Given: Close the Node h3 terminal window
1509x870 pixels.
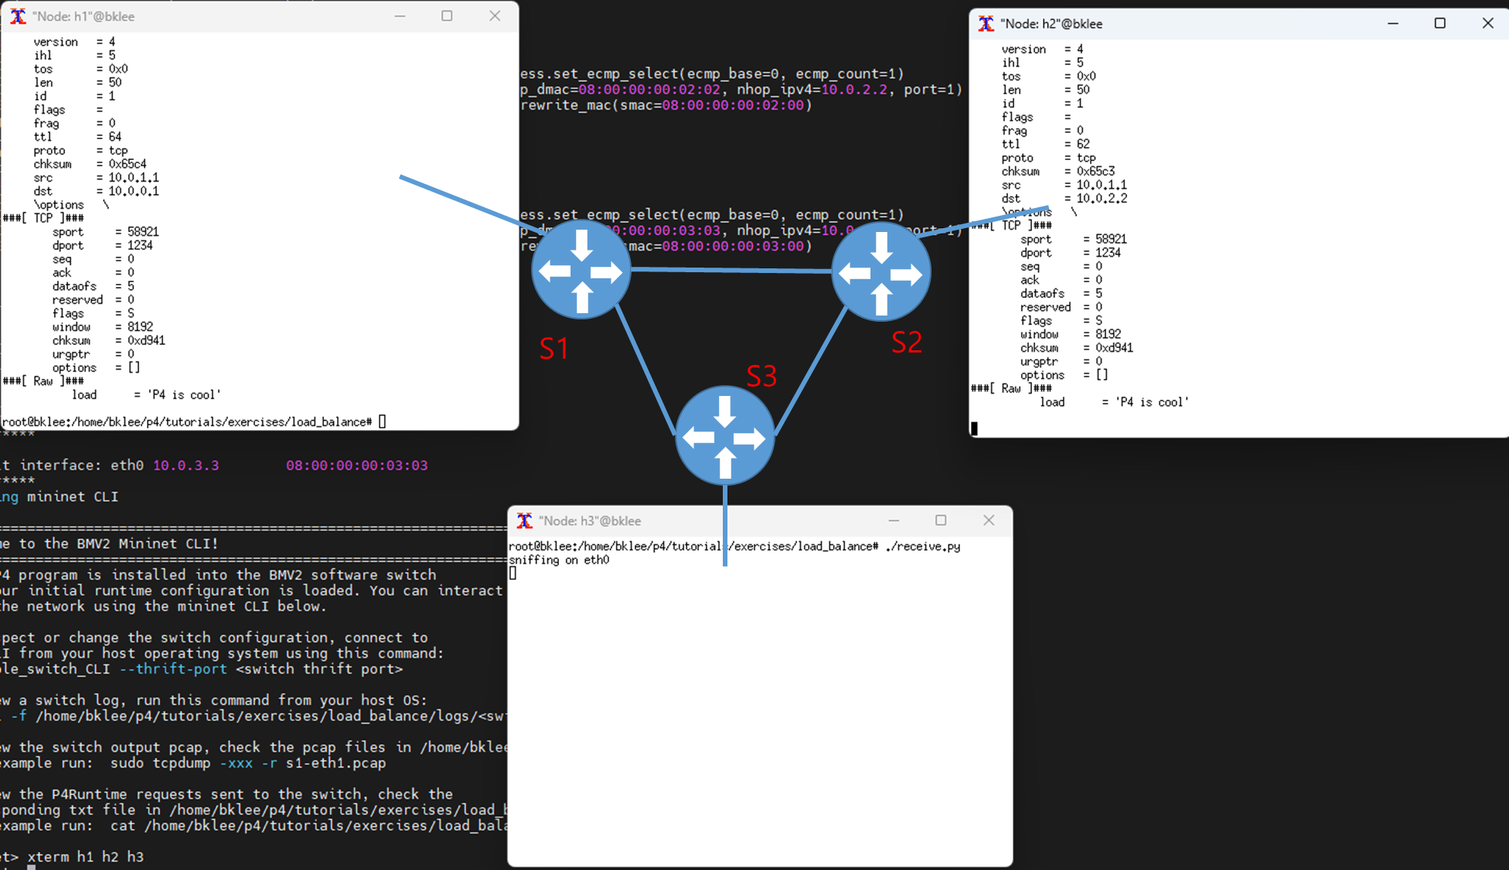Looking at the screenshot, I should click(989, 520).
